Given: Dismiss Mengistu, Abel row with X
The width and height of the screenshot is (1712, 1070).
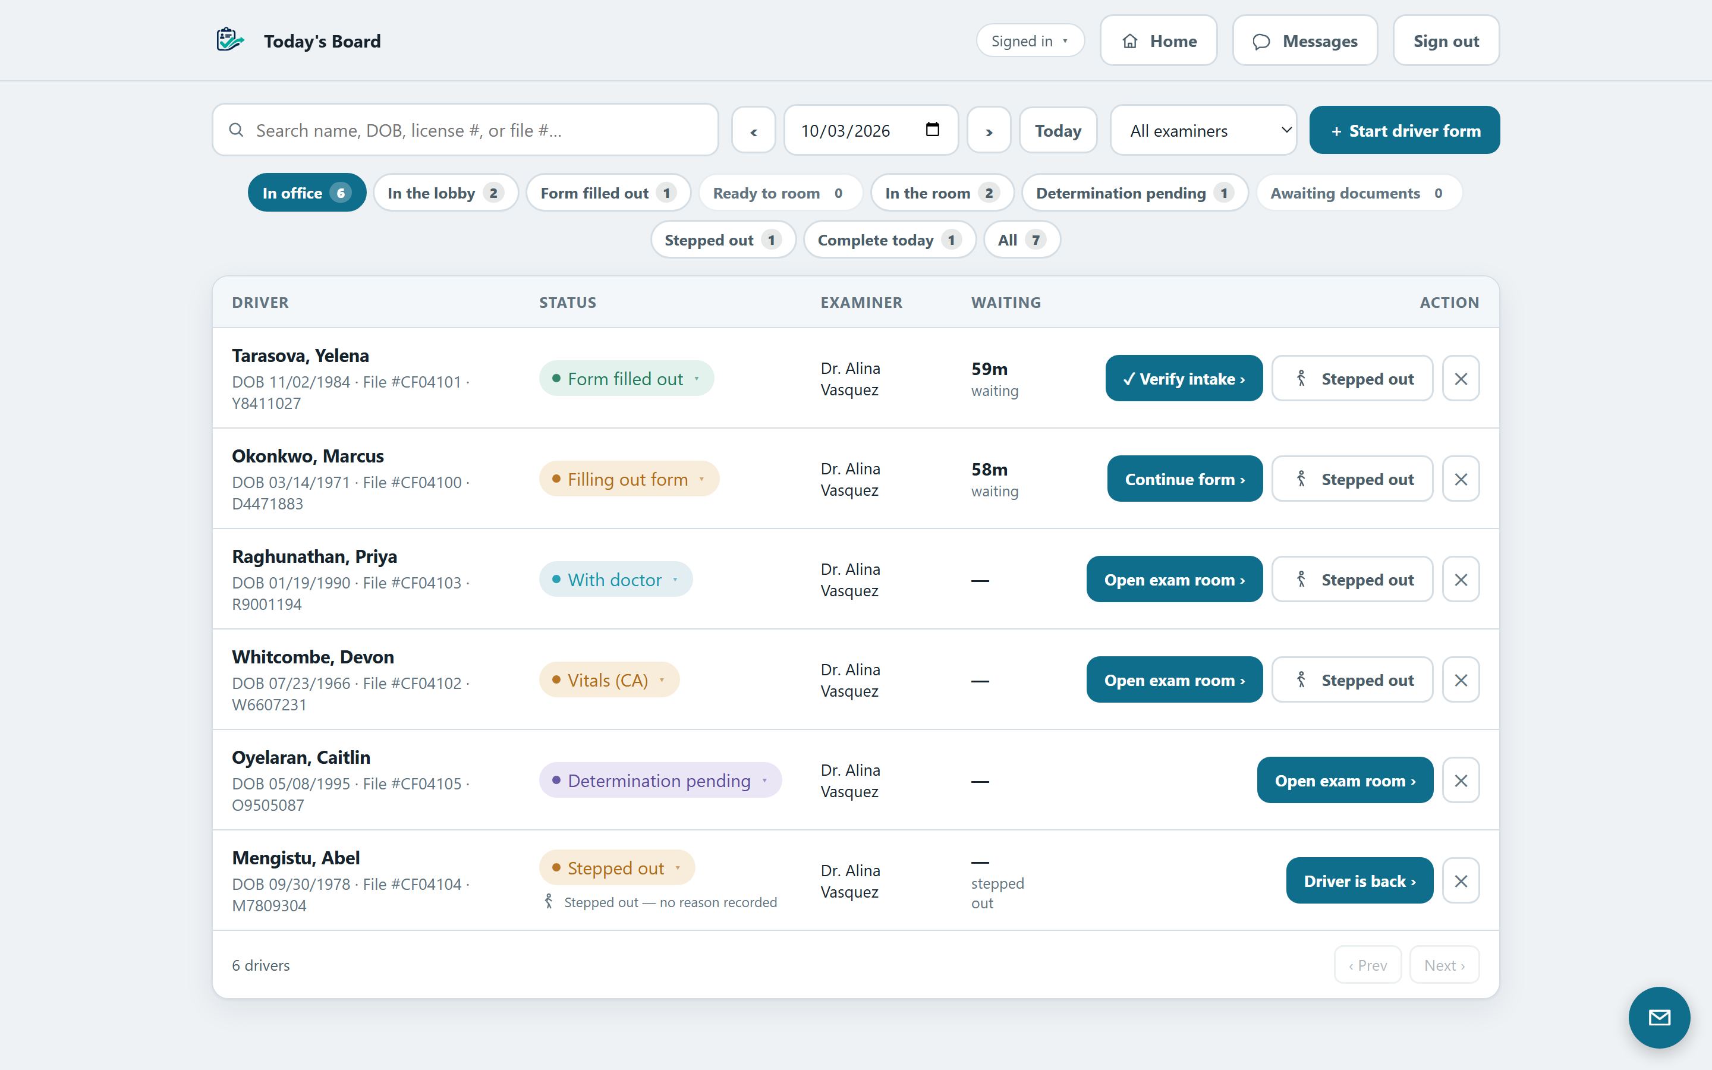Looking at the screenshot, I should point(1461,881).
